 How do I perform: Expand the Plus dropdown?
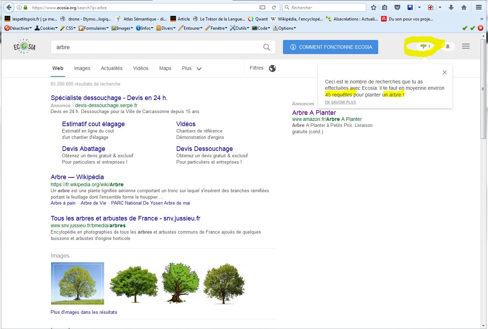tap(191, 68)
